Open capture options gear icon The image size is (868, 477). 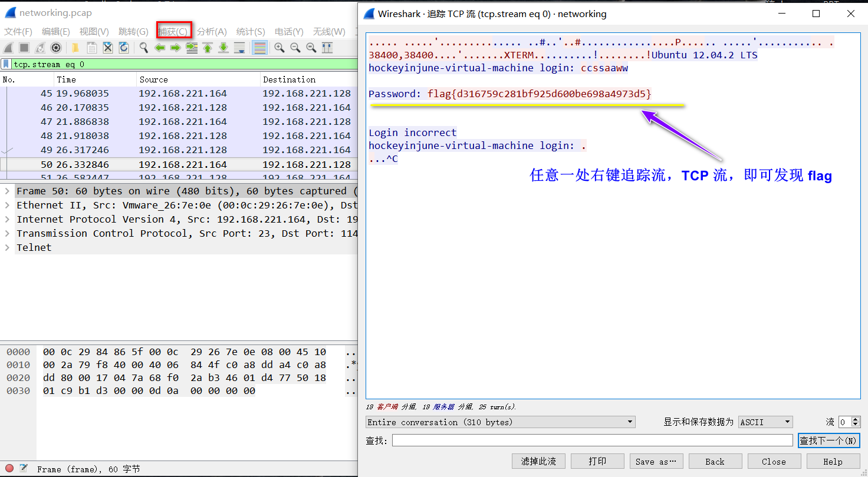pos(56,48)
